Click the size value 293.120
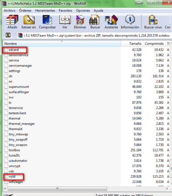Image resolution: width=172 pixels, height=196 pixels. pyautogui.click(x=136, y=76)
